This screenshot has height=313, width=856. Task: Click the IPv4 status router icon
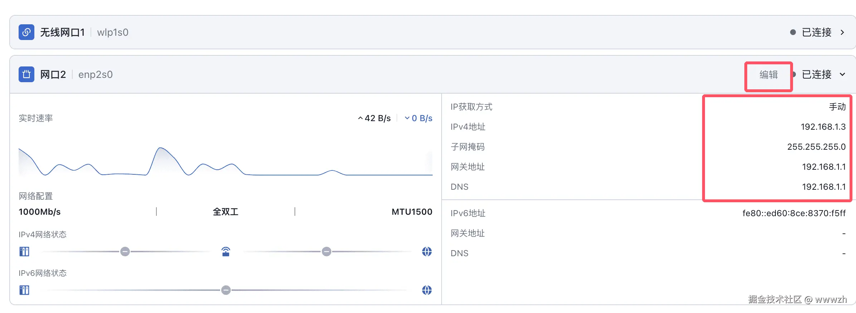(226, 252)
